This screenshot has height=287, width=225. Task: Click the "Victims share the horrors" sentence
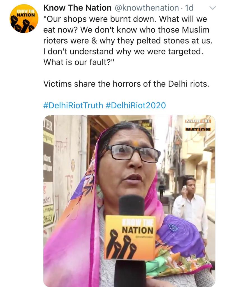[126, 84]
